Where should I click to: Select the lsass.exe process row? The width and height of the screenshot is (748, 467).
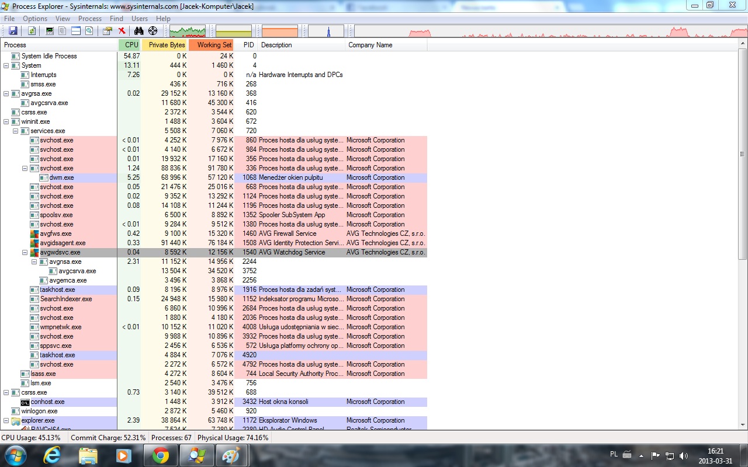(x=214, y=374)
